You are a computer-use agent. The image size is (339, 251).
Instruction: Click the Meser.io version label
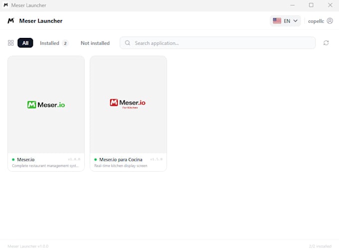point(74,159)
